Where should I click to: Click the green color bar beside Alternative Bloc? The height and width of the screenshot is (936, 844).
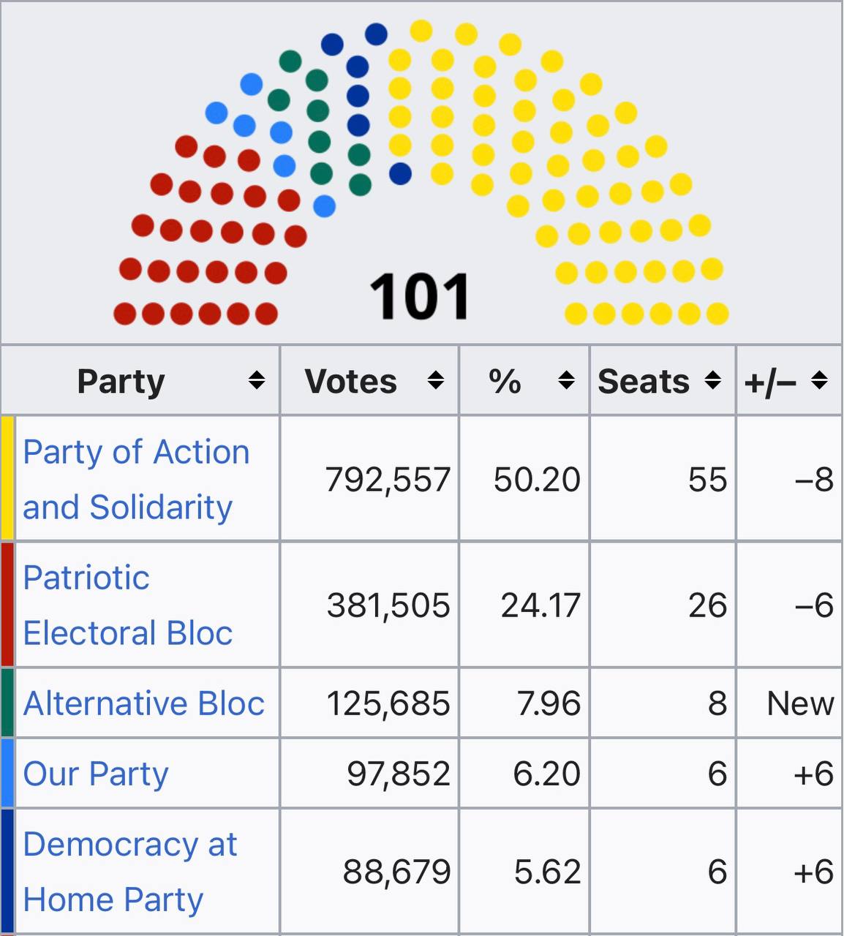[8, 703]
